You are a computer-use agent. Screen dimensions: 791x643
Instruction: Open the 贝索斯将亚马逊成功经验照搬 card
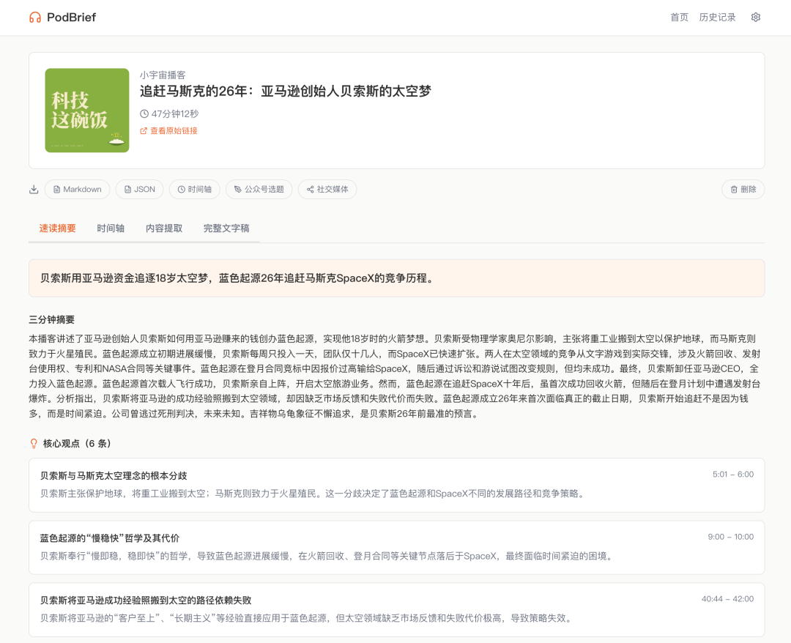pyautogui.click(x=396, y=610)
